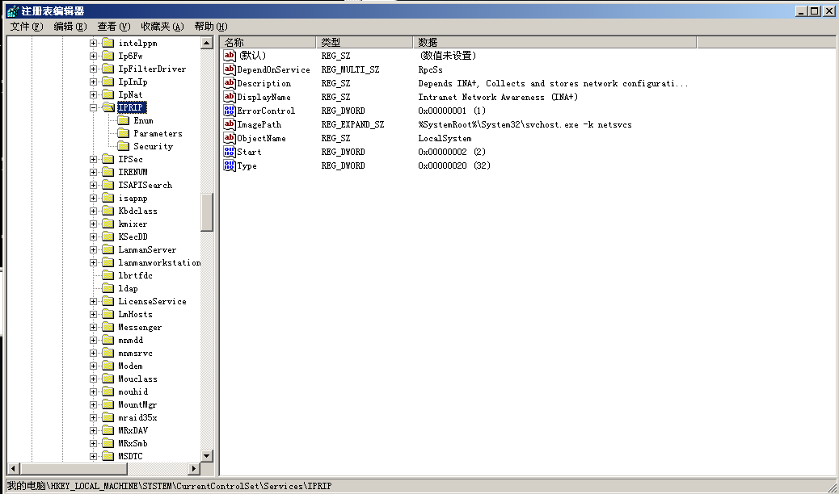Image resolution: width=839 pixels, height=494 pixels.
Task: Click the tree pane scroll-down arrow
Action: tap(207, 456)
